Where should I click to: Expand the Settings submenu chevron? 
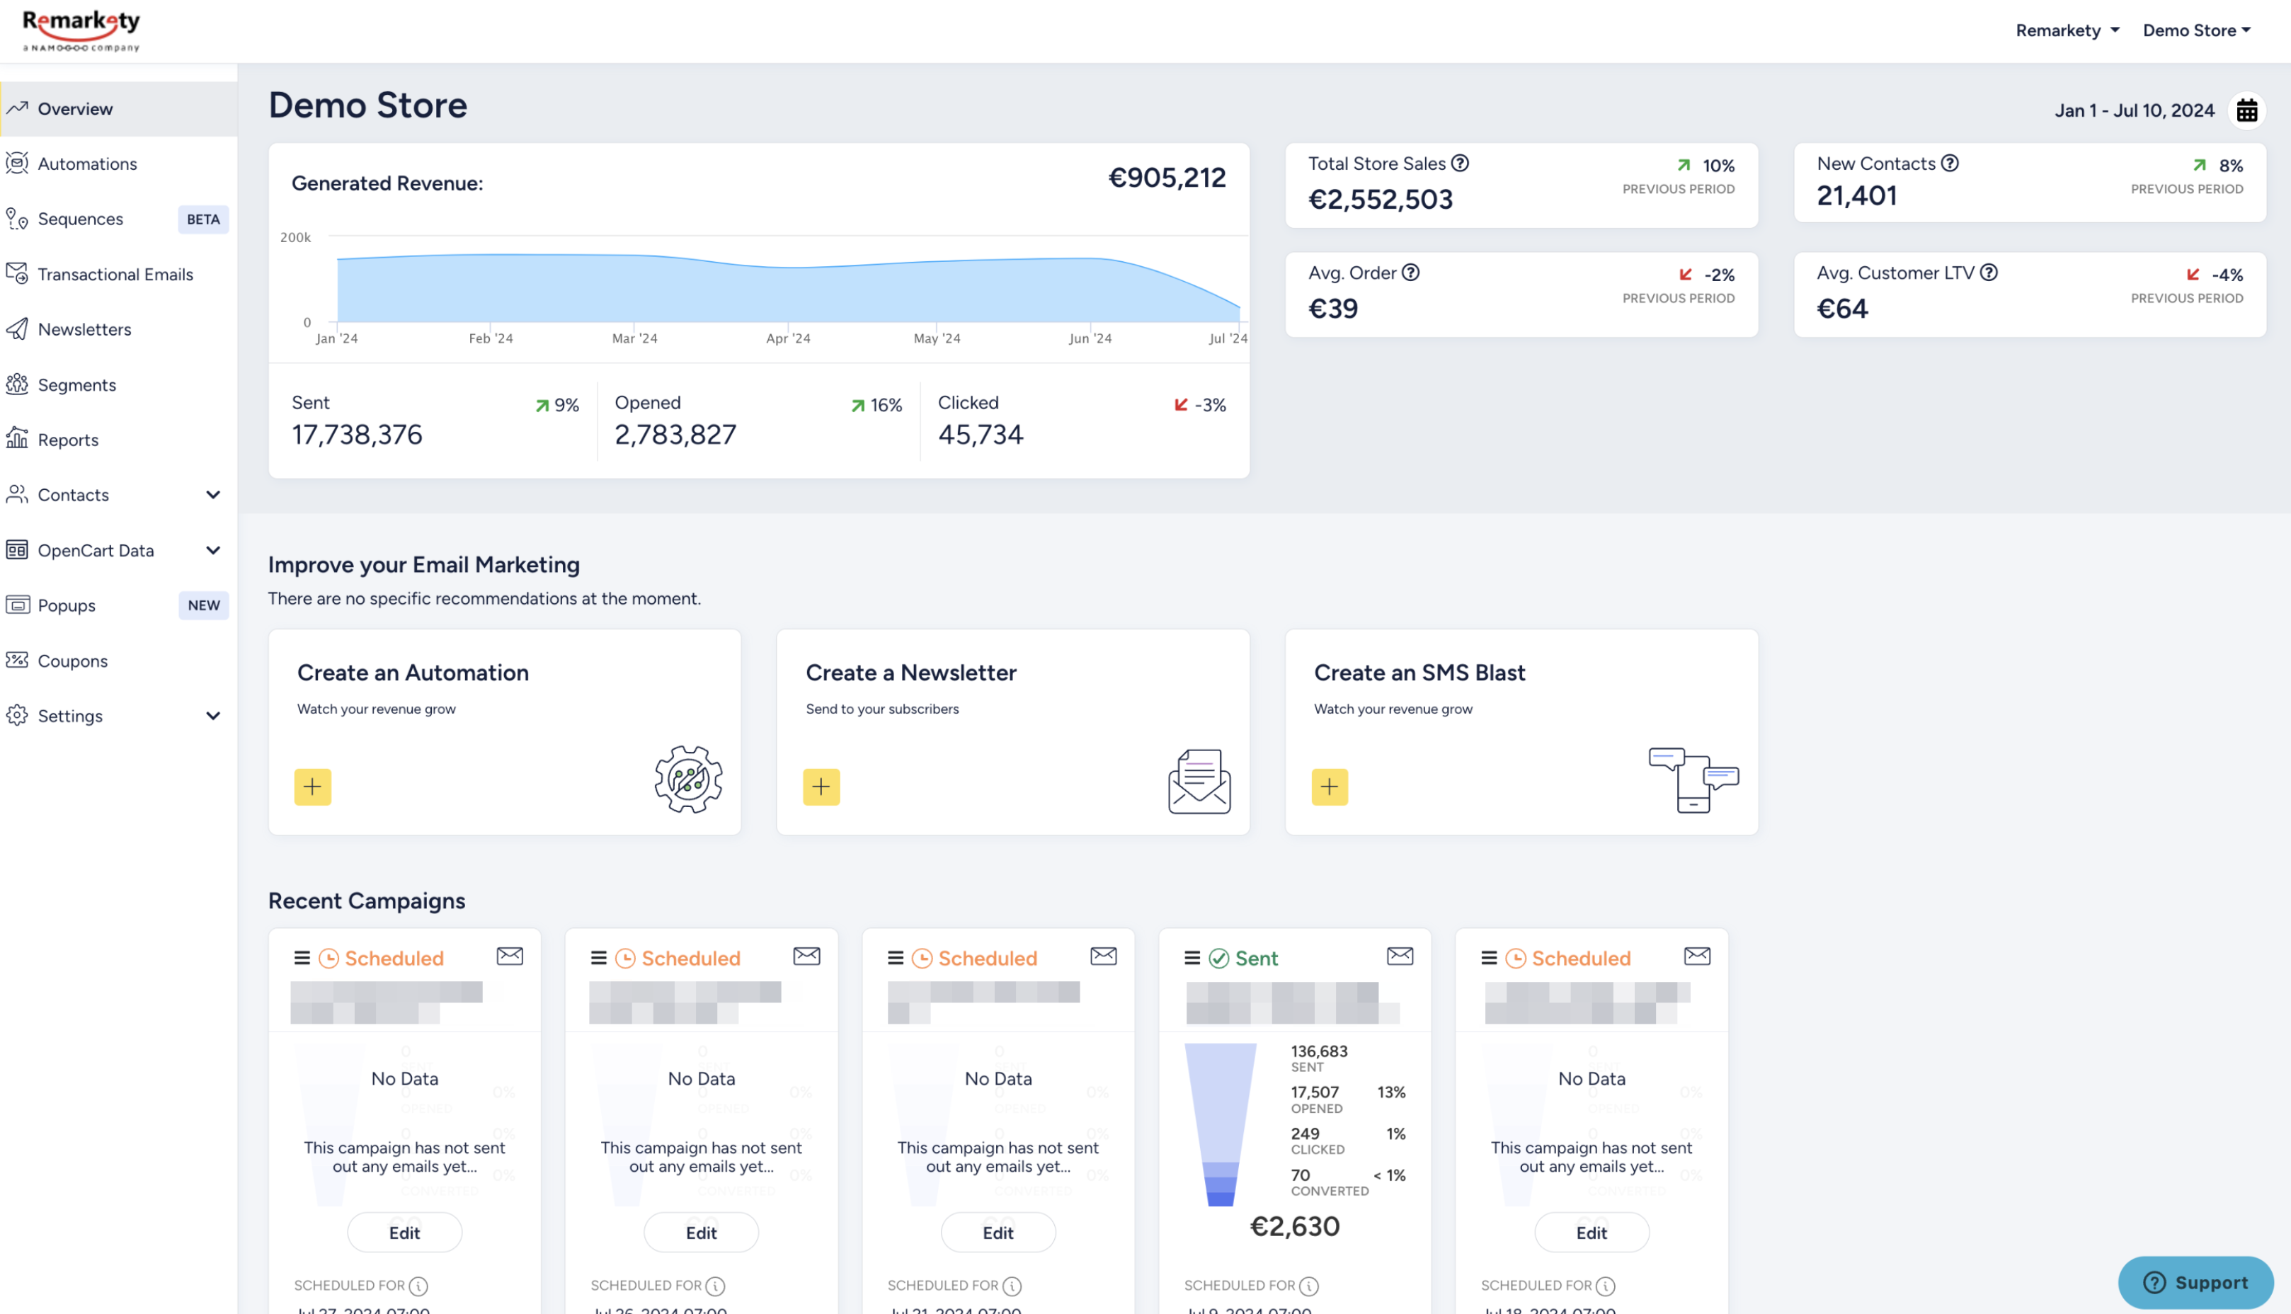pos(213,716)
